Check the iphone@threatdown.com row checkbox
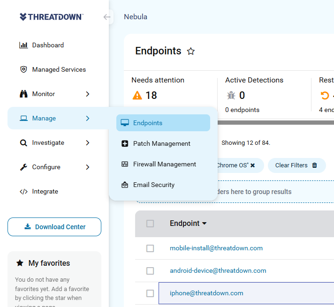This screenshot has width=334, height=307. click(x=150, y=293)
